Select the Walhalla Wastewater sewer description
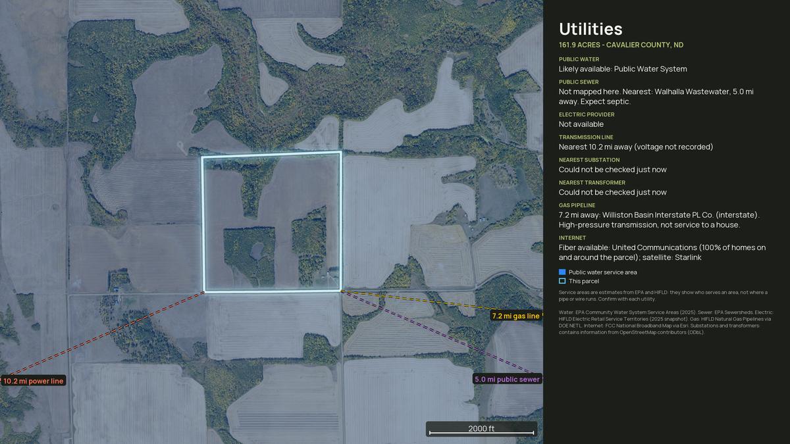This screenshot has height=444, width=790. click(656, 97)
